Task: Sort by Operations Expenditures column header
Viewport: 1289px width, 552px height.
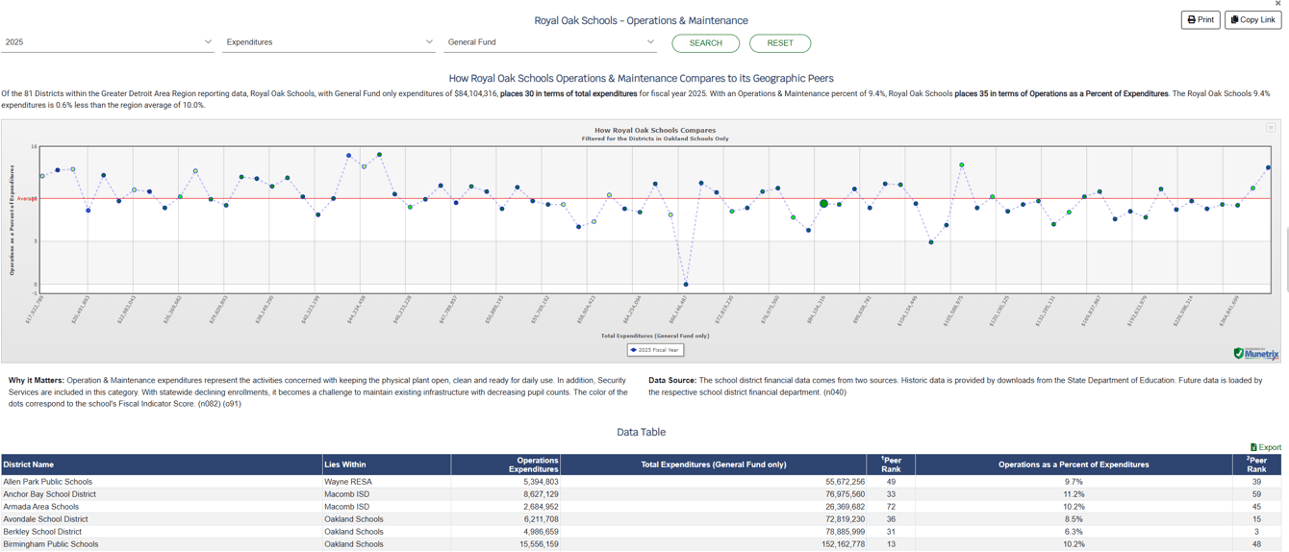Action: [506, 464]
